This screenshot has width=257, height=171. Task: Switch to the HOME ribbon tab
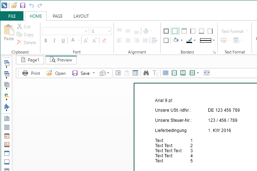pyautogui.click(x=36, y=16)
